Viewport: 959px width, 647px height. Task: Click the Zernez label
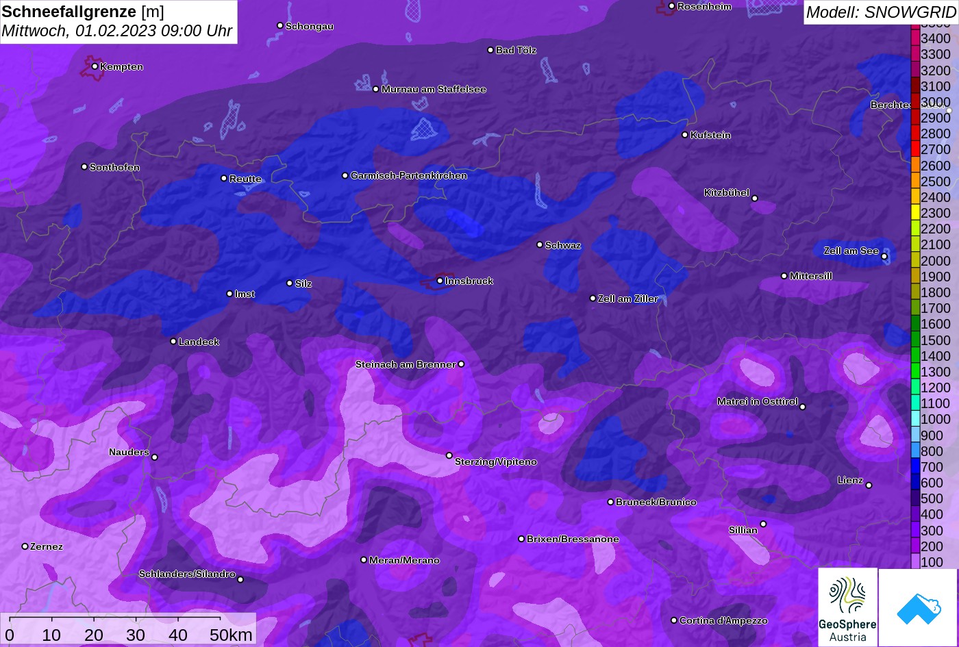pyautogui.click(x=47, y=546)
